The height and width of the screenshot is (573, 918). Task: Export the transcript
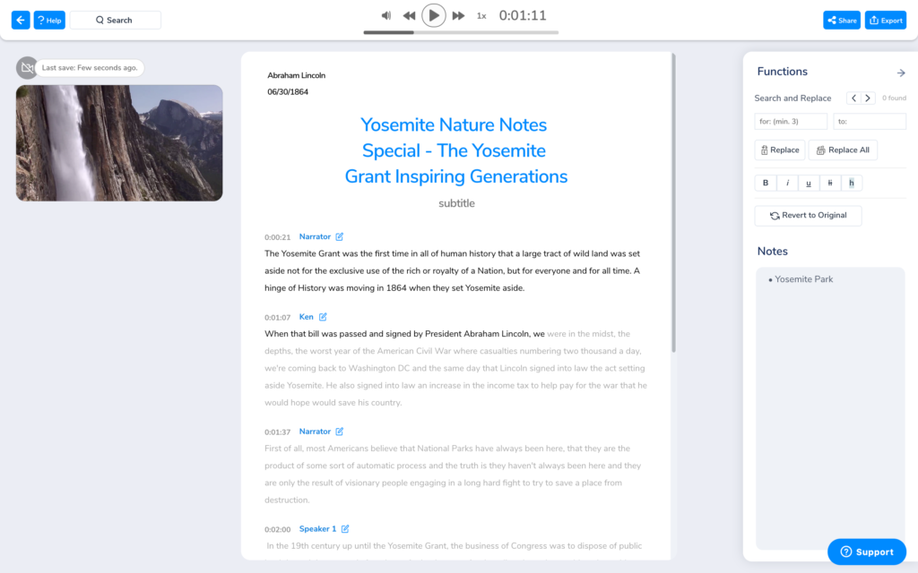885,19
